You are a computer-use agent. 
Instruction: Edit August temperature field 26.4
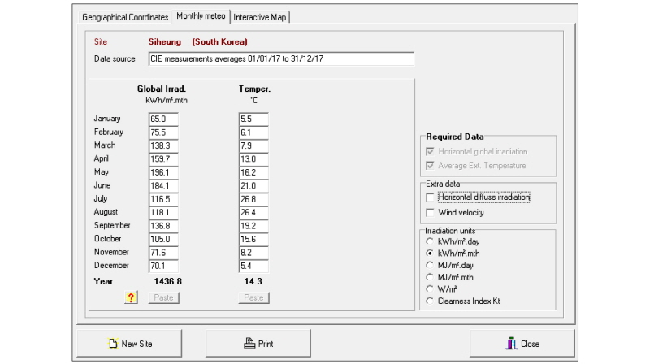coord(253,212)
